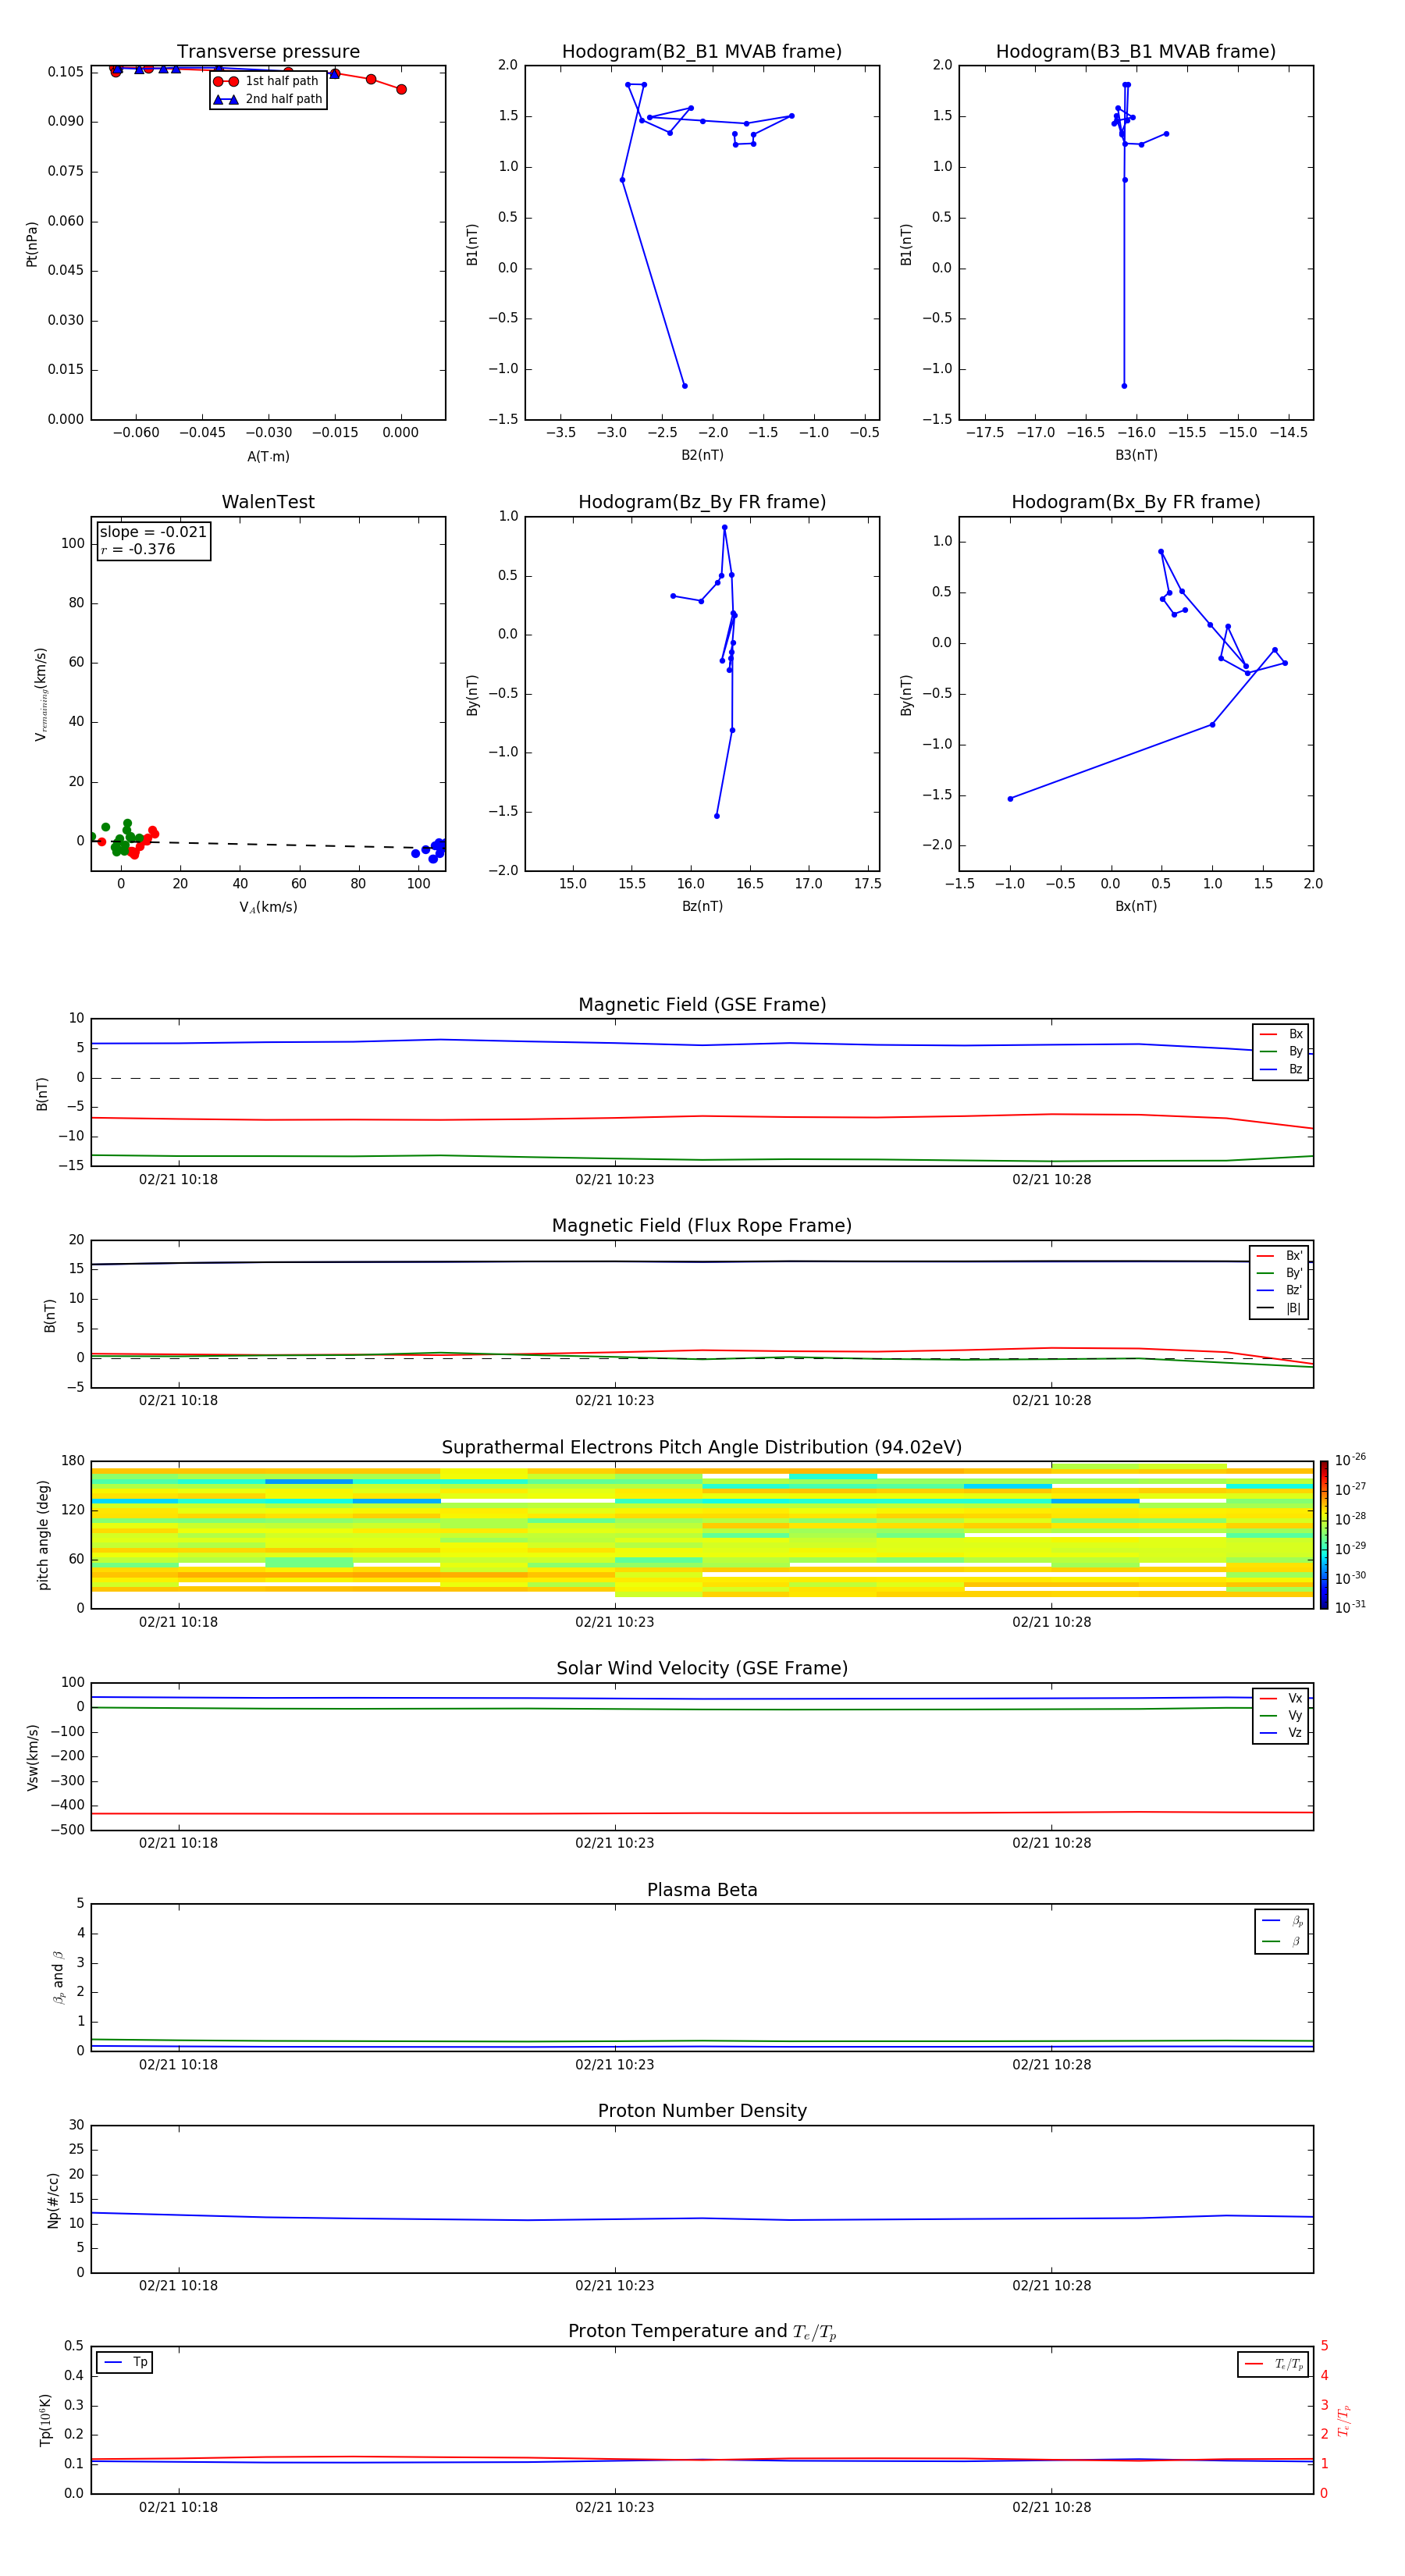Image resolution: width=1405 pixels, height=2576 pixels.
Task: Click the 'Np(#/cc)' axis label
Action: click(53, 2200)
